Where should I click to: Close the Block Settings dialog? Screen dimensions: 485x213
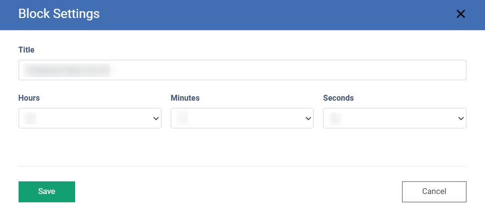tap(461, 14)
